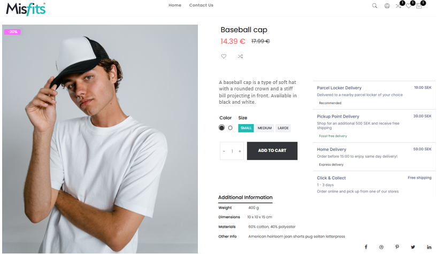
Task: Open the shopping bag cart icon
Action: (x=419, y=6)
